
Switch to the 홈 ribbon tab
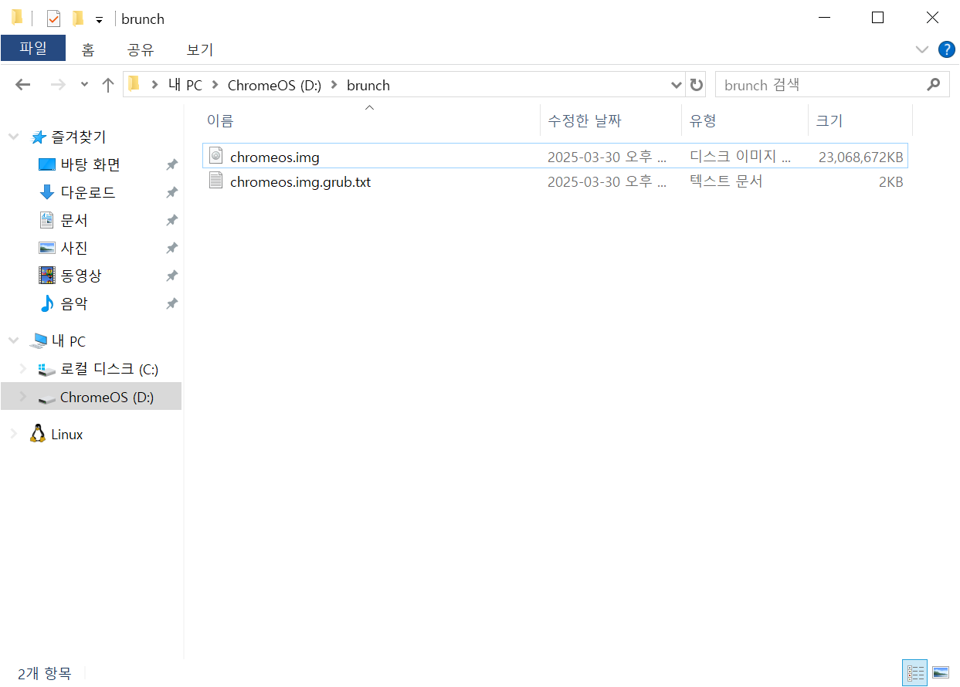[88, 50]
